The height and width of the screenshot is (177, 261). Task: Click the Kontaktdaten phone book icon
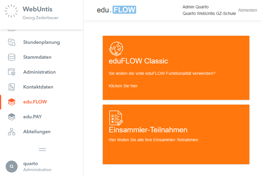[12, 87]
